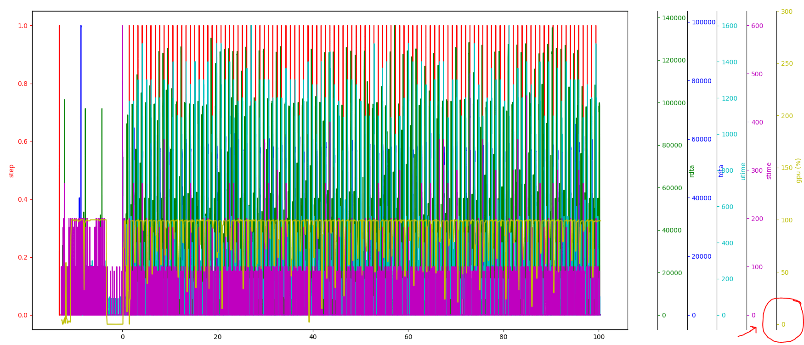Click the yellow 300 tick on gpu axis
This screenshot has width=804, height=345.
[x=787, y=11]
